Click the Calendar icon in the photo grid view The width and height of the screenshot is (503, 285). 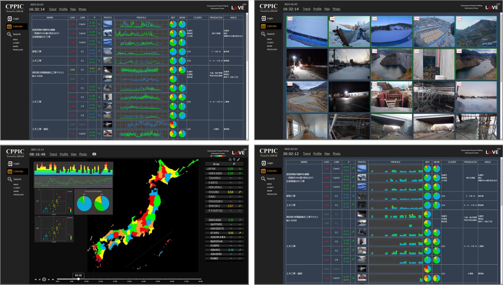click(263, 26)
